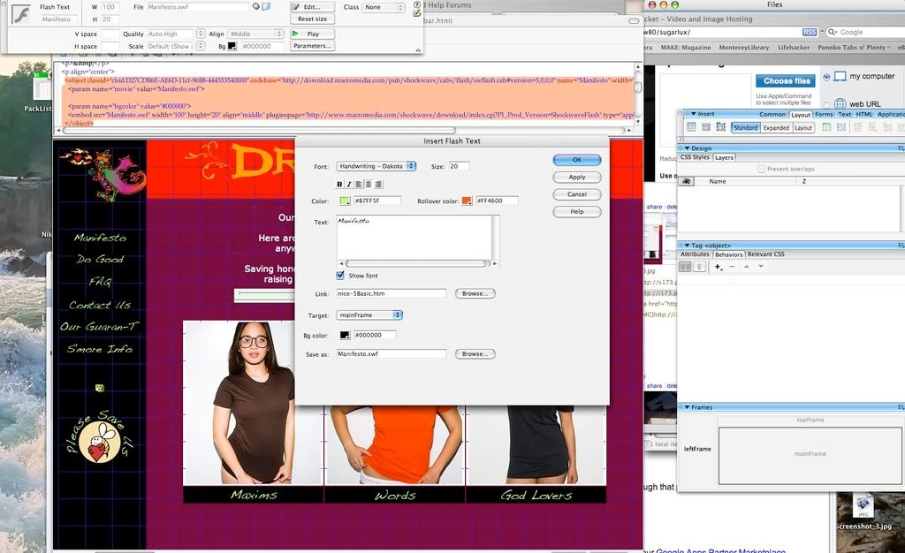The width and height of the screenshot is (905, 553).
Task: Switch to the Forms tab in Insert bar
Action: click(824, 114)
